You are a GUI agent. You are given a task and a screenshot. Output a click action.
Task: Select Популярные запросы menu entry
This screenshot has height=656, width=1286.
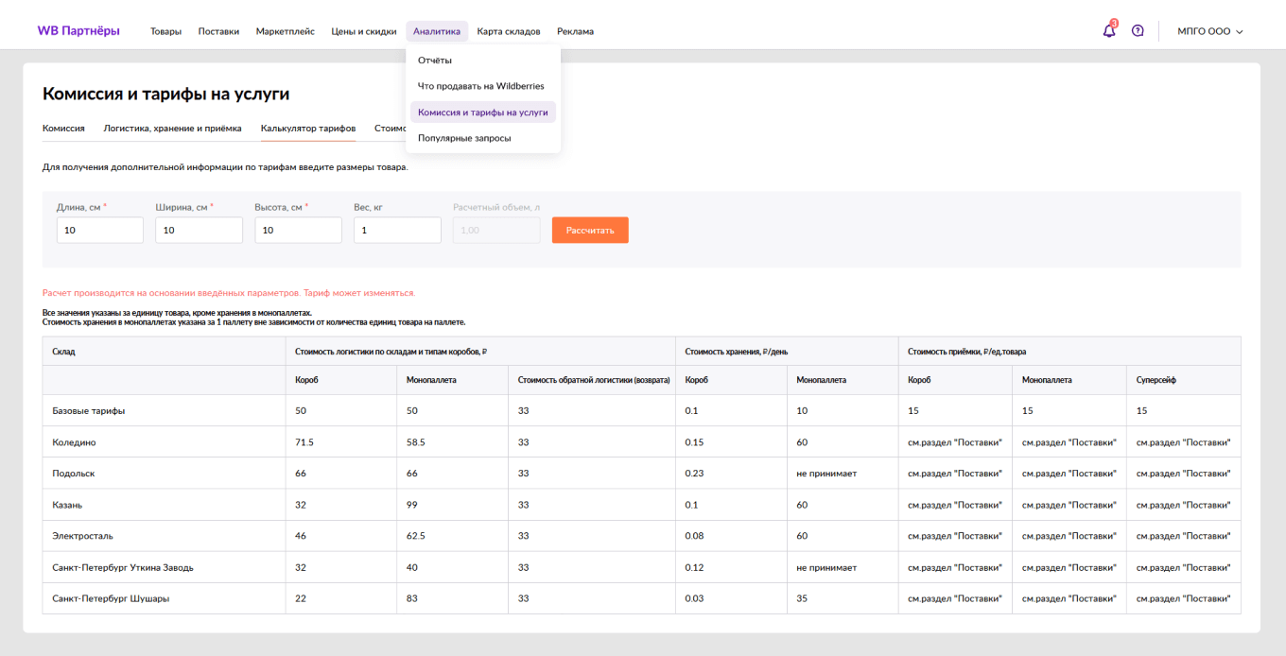click(x=464, y=138)
